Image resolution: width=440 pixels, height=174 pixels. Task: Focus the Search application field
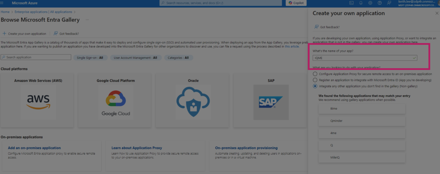coord(36,57)
